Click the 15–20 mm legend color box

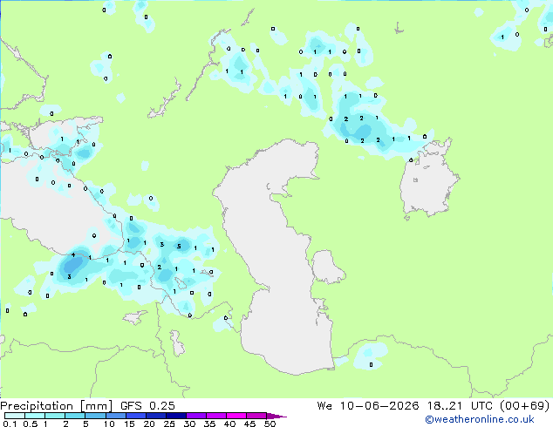coord(135,416)
